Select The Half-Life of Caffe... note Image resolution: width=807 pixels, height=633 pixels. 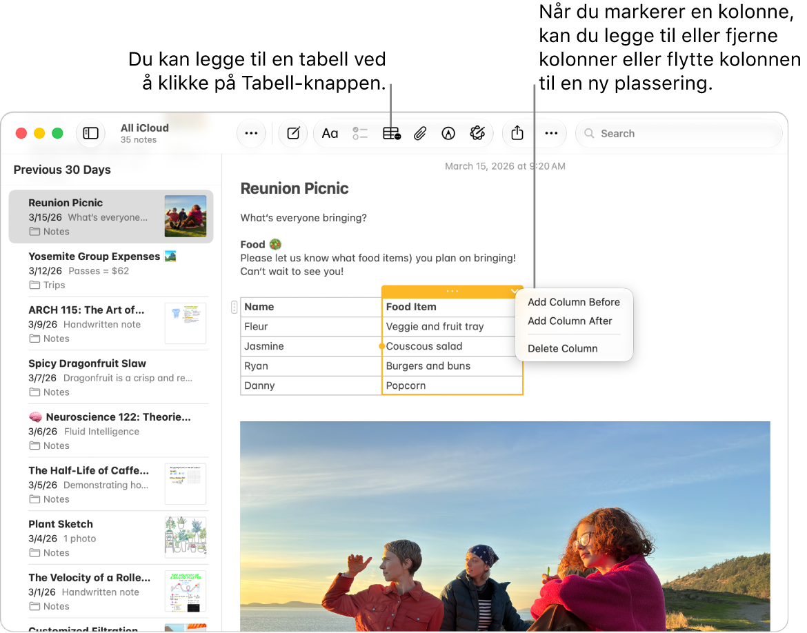(x=111, y=484)
